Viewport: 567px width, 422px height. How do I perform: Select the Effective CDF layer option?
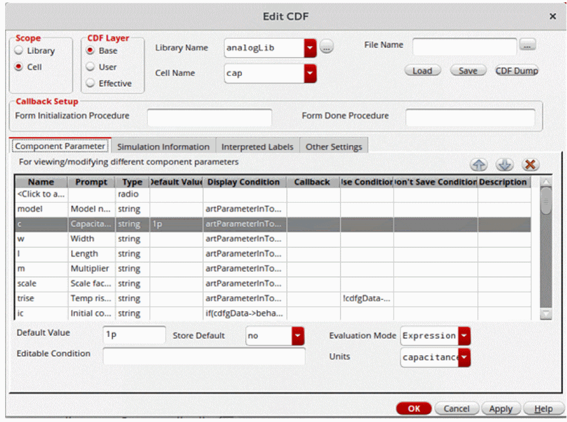(x=90, y=83)
